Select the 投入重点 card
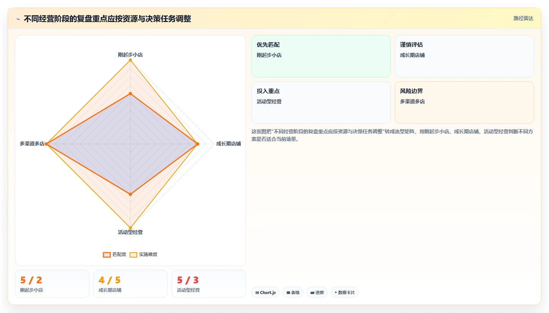 click(x=321, y=103)
